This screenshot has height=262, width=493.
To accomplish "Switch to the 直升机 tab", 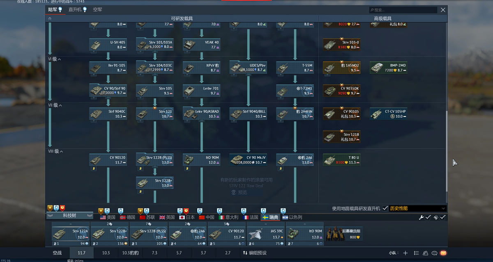I will [78, 9].
